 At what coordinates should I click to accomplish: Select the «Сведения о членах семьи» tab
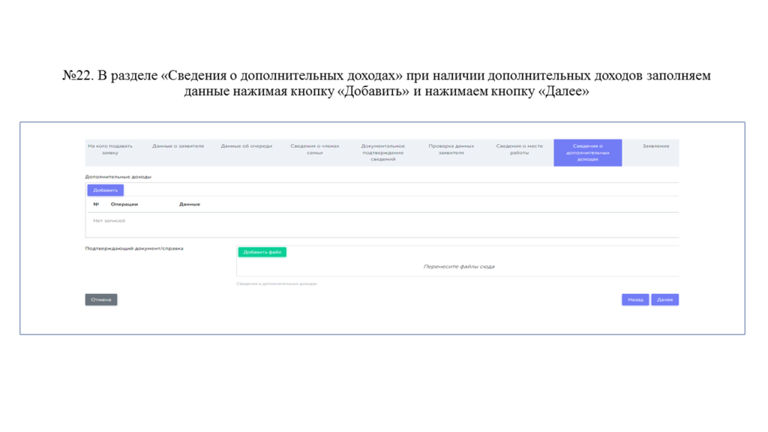click(314, 149)
